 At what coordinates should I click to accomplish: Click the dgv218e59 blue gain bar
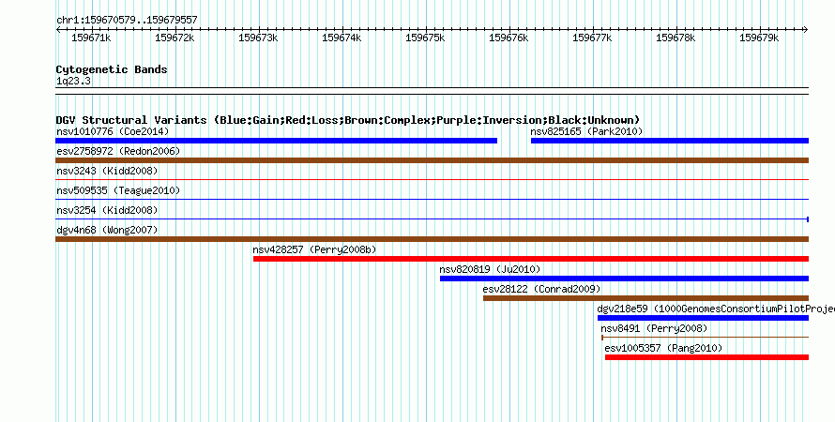click(x=703, y=318)
